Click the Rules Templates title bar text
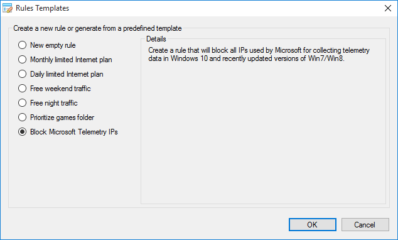 tap(43, 8)
